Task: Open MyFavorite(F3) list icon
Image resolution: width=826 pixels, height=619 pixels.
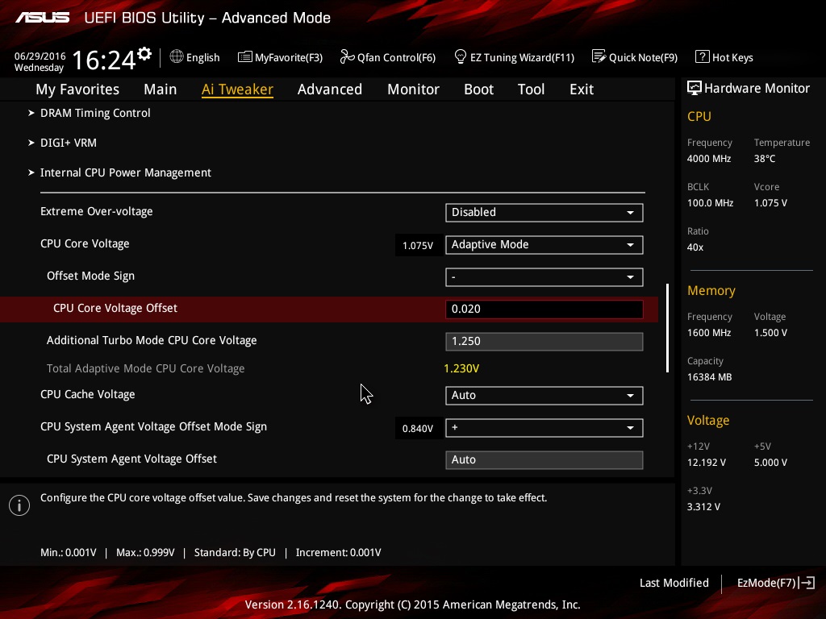Action: (245, 57)
